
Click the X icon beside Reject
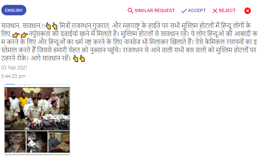click(x=215, y=11)
